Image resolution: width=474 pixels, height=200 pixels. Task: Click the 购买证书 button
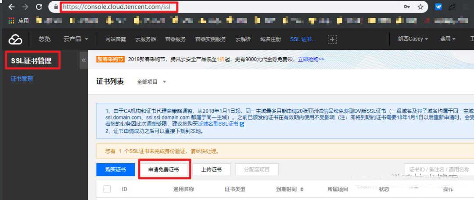(x=115, y=169)
